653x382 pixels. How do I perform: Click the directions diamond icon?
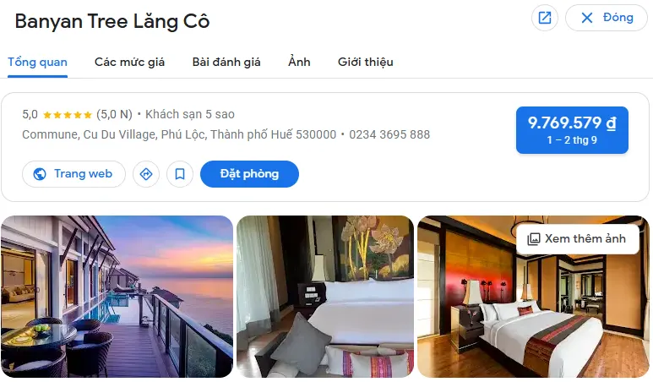[146, 174]
